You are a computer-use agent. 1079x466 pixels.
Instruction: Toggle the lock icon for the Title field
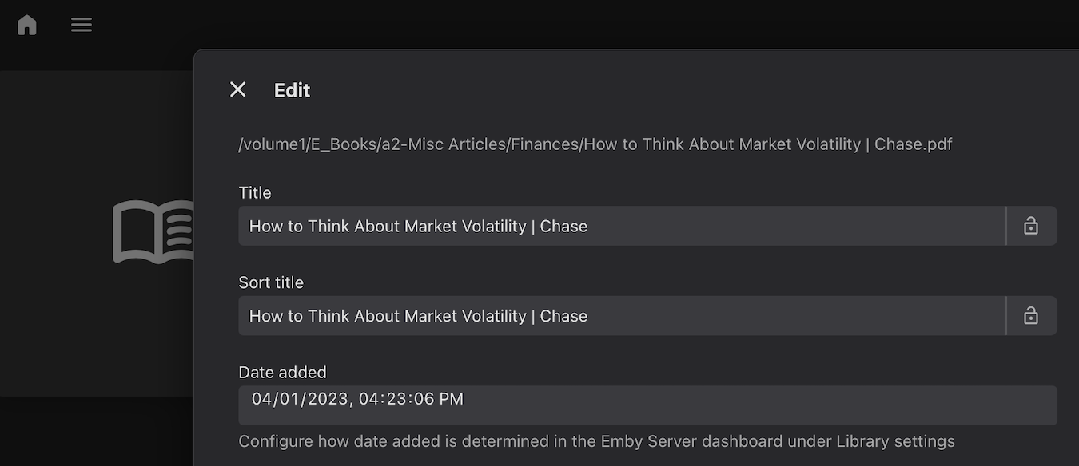(1031, 226)
